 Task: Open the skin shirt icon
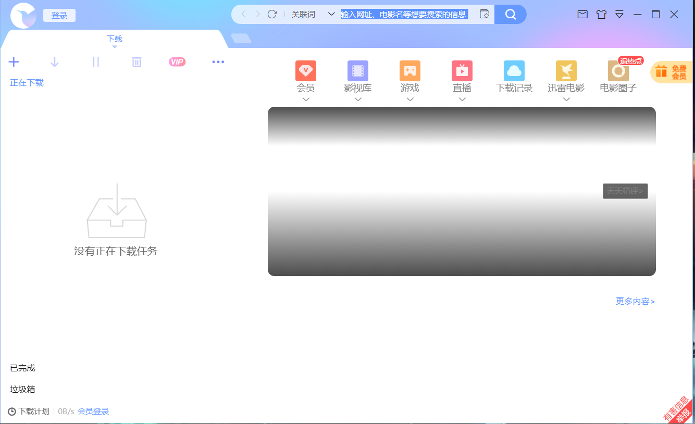click(x=601, y=15)
